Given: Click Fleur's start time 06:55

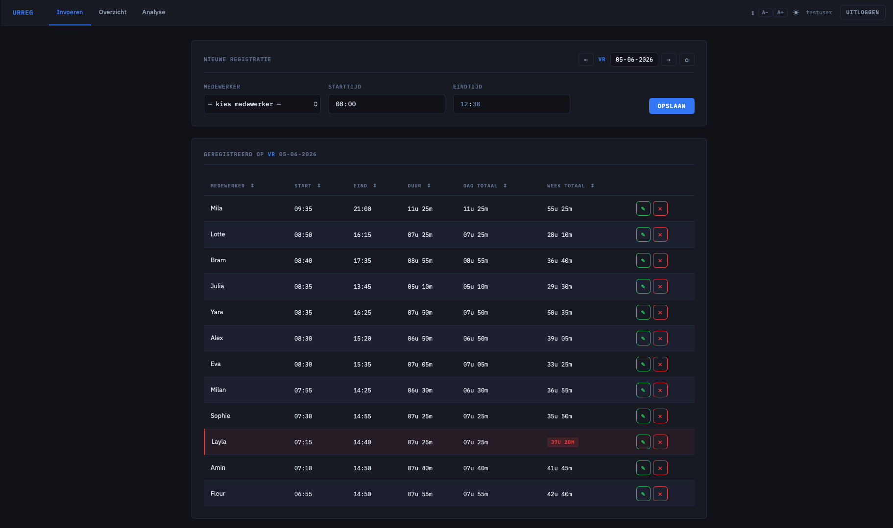Looking at the screenshot, I should click(303, 494).
